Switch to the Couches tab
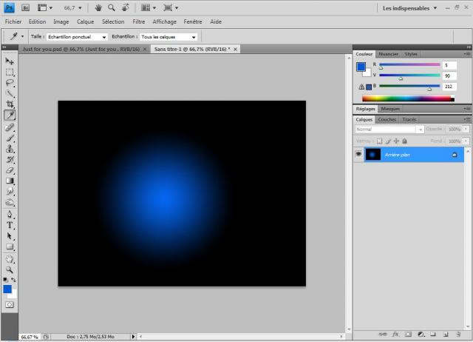 click(387, 119)
